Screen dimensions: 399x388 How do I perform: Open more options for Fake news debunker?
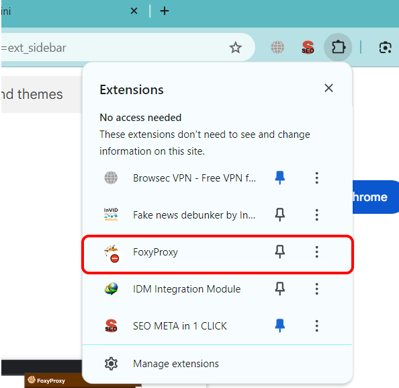pyautogui.click(x=316, y=215)
